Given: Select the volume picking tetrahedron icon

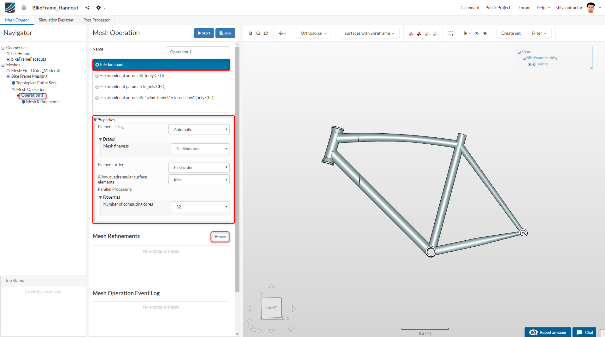Looking at the screenshot, I should point(411,33).
